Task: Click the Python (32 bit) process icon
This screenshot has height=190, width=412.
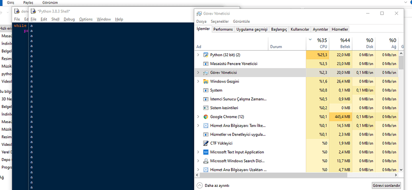Action: point(206,55)
